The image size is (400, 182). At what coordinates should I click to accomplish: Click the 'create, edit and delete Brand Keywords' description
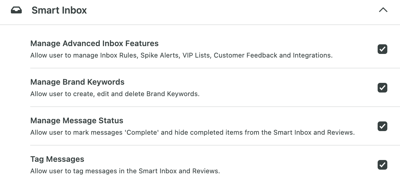115,94
